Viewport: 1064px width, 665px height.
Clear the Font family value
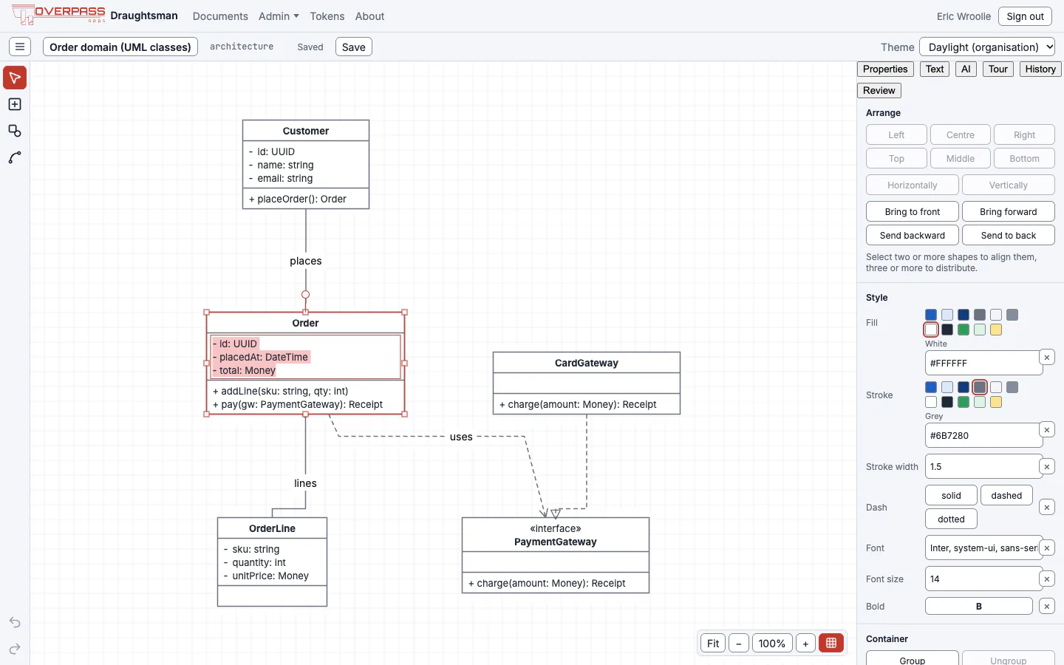click(1047, 548)
